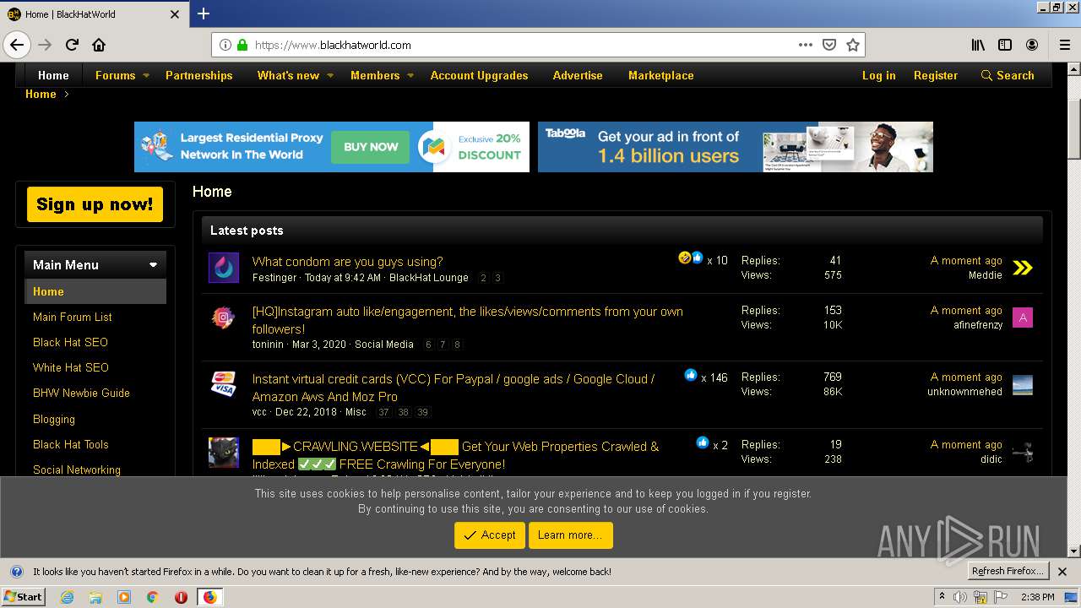
Task: Accept the cookie notice
Action: click(489, 535)
